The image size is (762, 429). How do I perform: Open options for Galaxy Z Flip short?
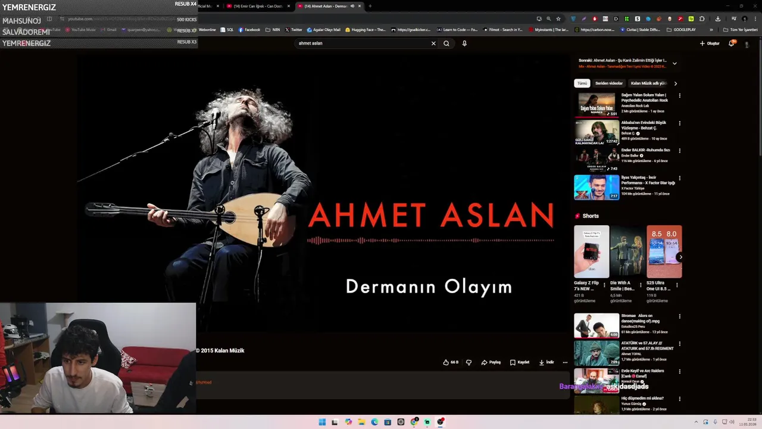point(604,285)
